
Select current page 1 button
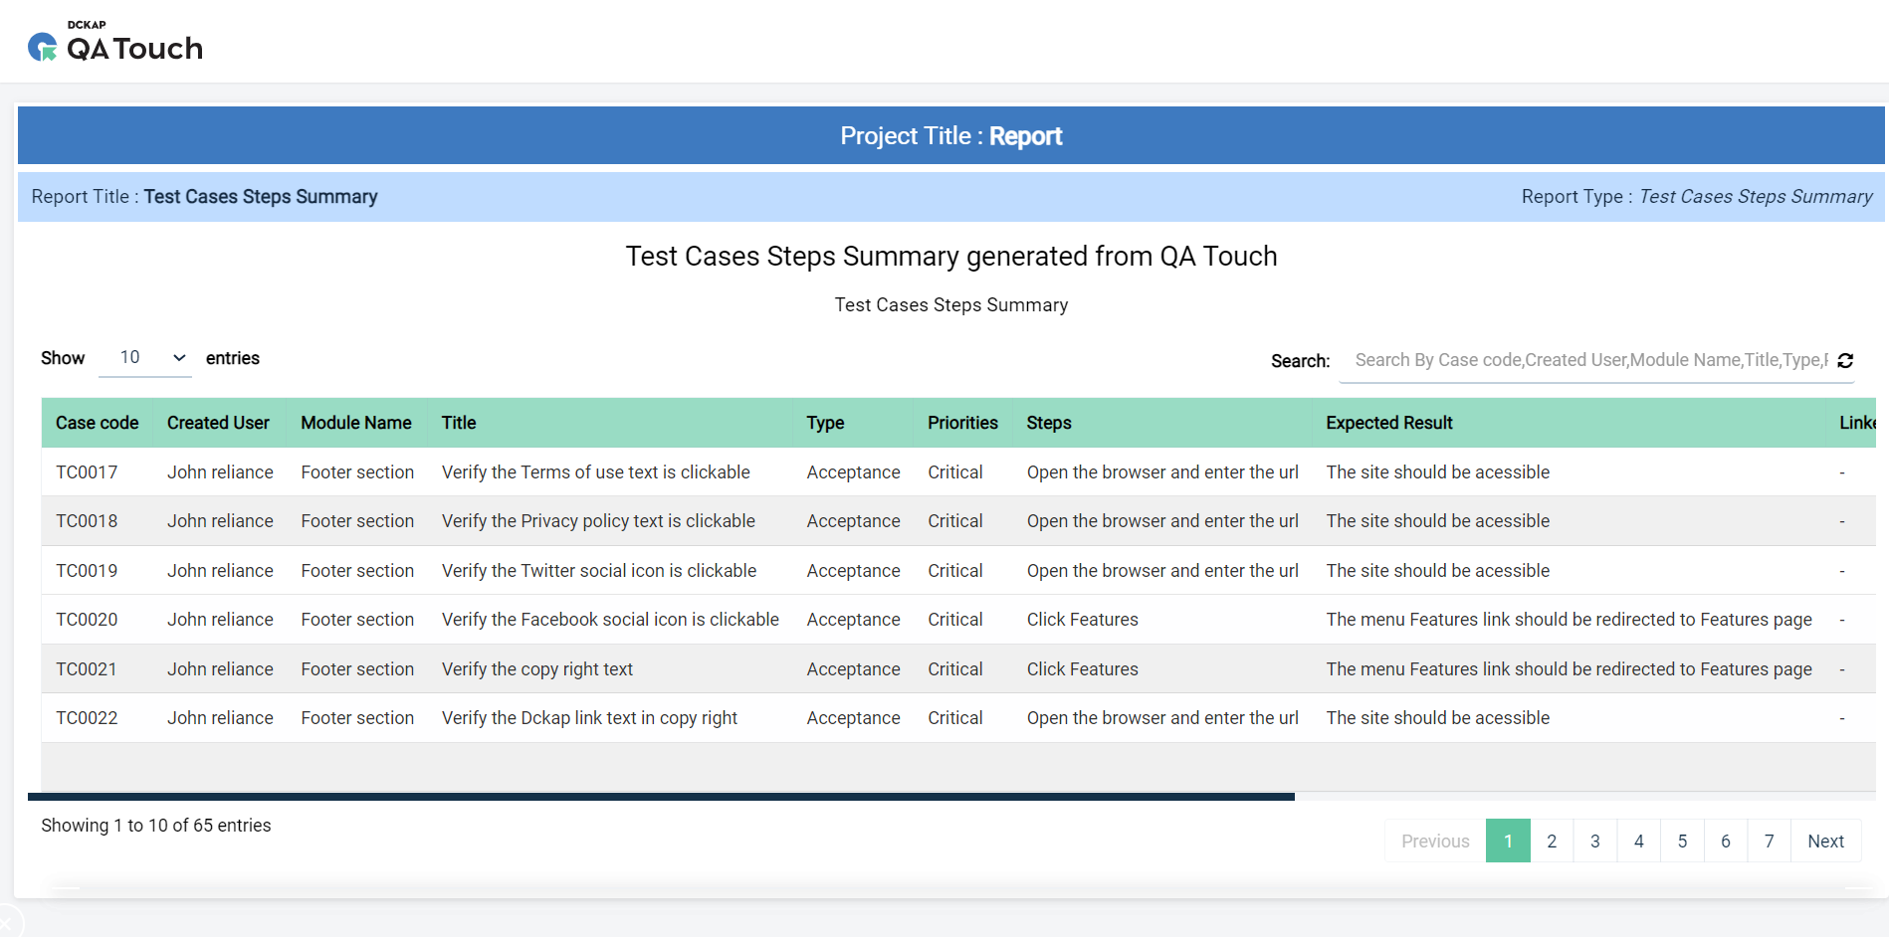pyautogui.click(x=1508, y=842)
